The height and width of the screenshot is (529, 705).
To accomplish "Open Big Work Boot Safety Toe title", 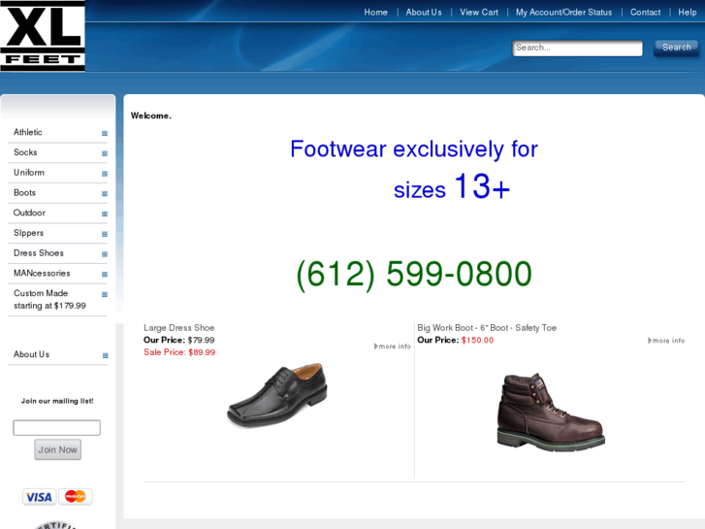I will coord(487,328).
